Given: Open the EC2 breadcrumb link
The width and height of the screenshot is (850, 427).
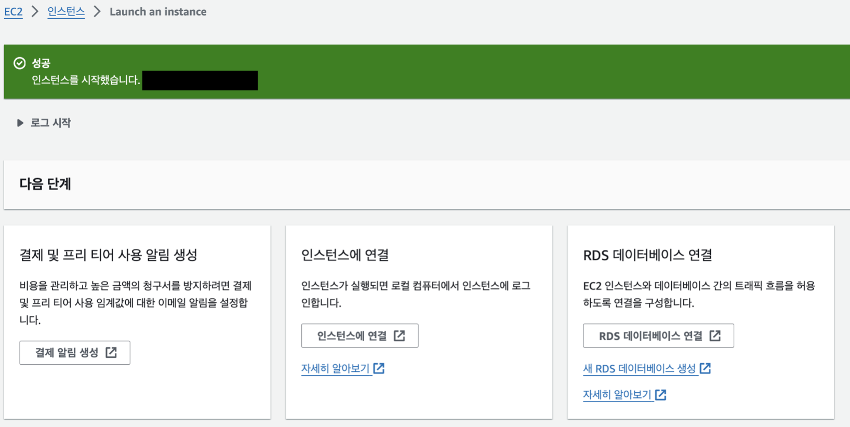Looking at the screenshot, I should [13, 11].
